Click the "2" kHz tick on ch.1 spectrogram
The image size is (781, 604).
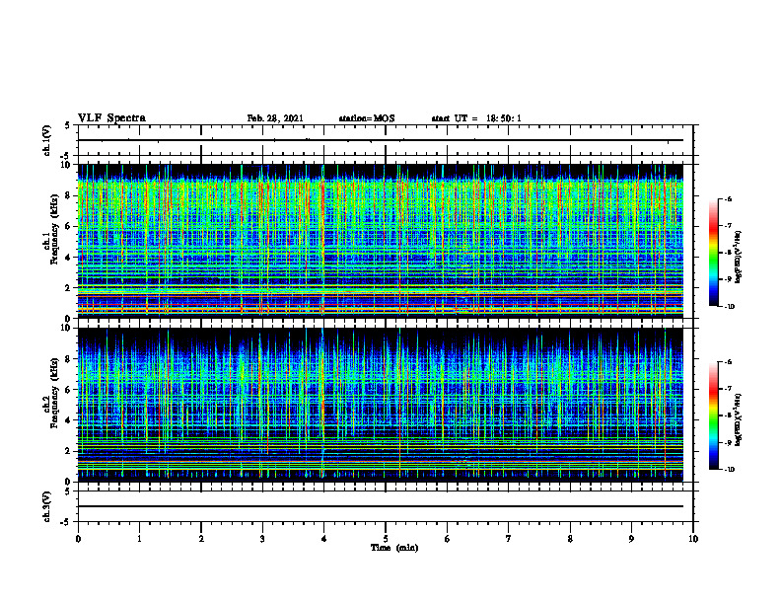coord(69,288)
